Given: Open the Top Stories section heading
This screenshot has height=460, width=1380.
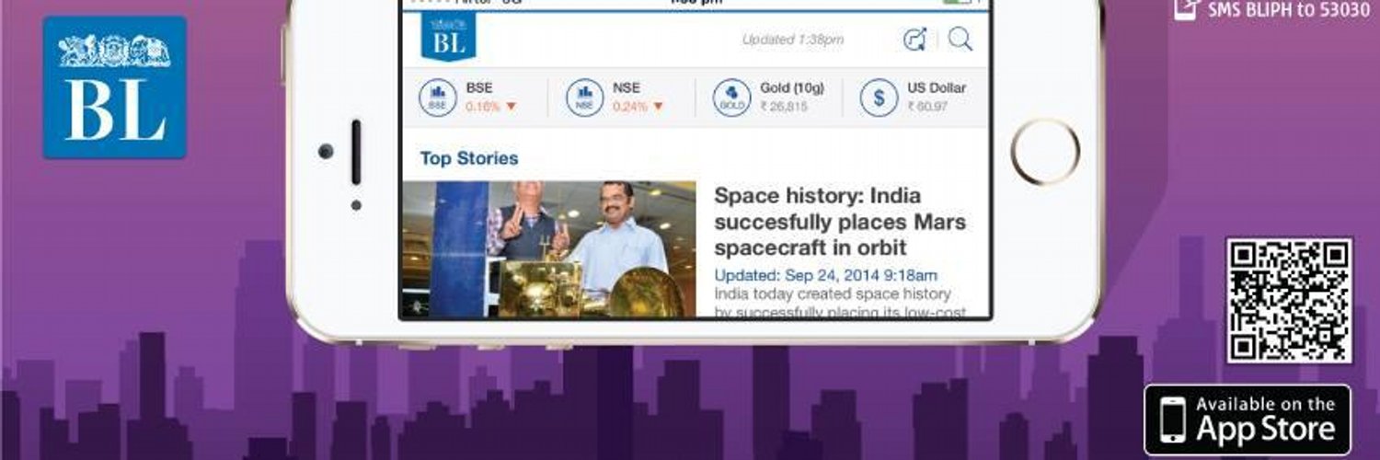Looking at the screenshot, I should (469, 158).
